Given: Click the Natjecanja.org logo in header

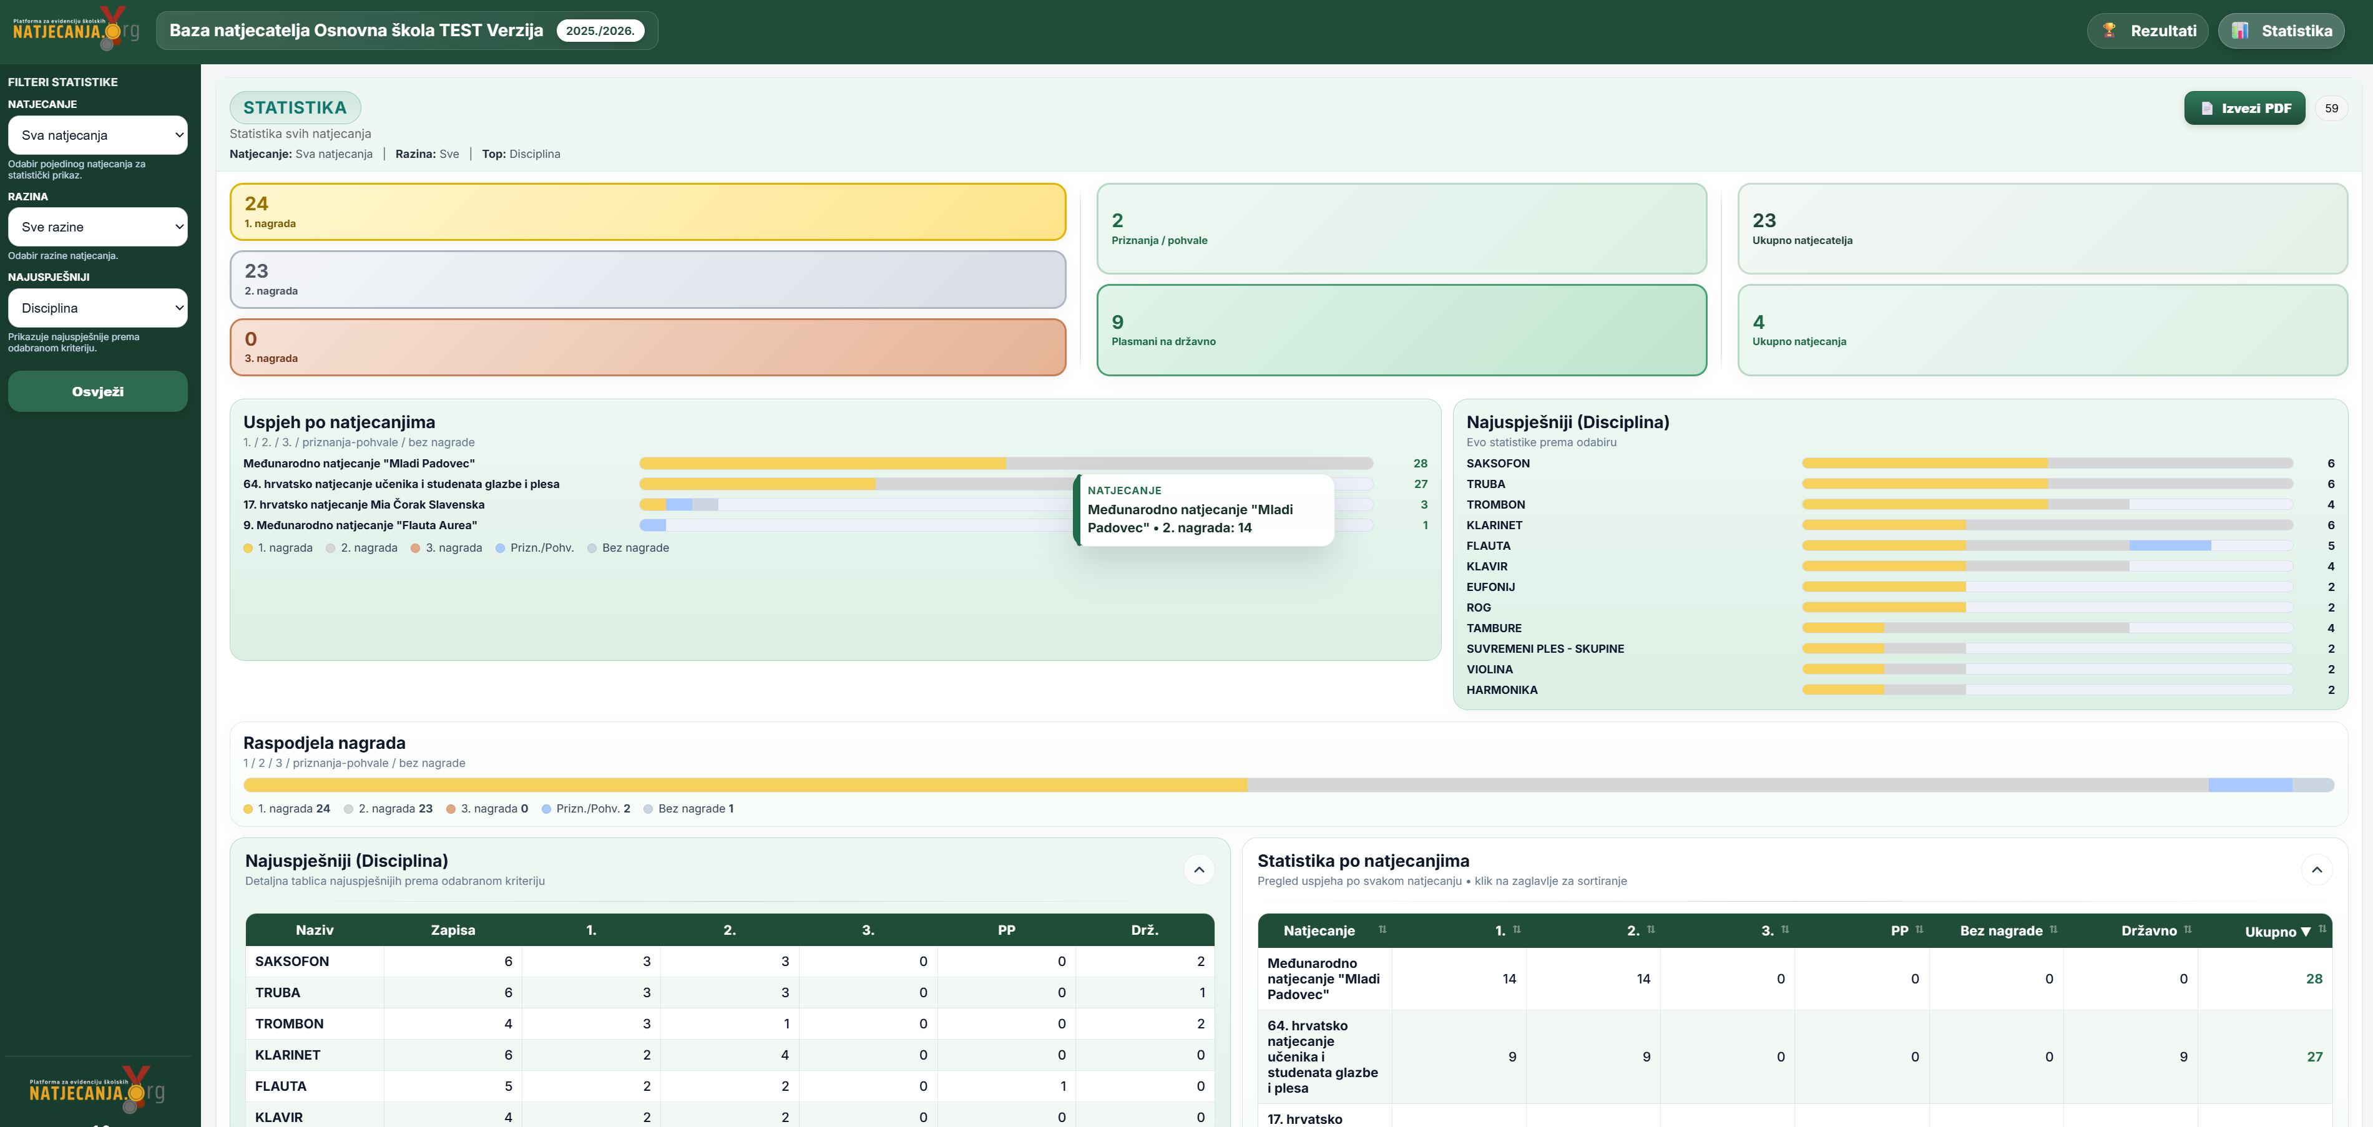Looking at the screenshot, I should point(76,29).
